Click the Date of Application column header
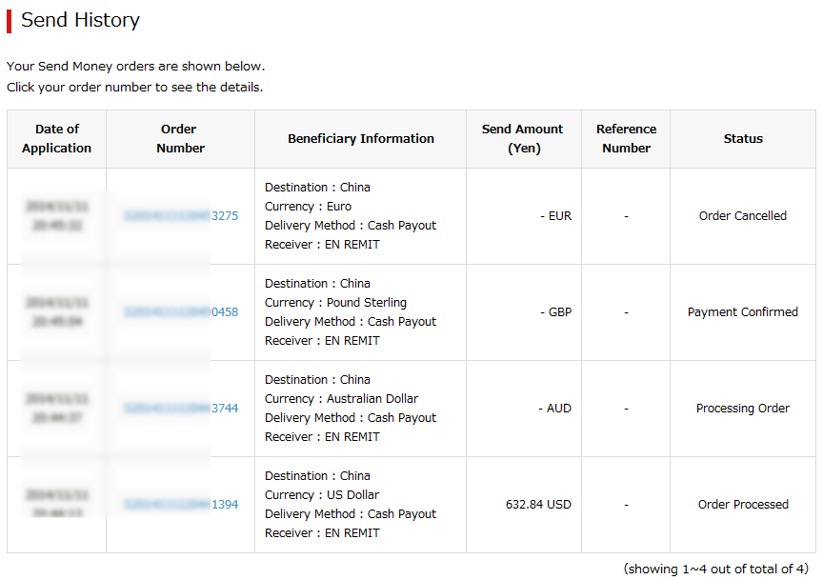The image size is (823, 580). (x=57, y=138)
